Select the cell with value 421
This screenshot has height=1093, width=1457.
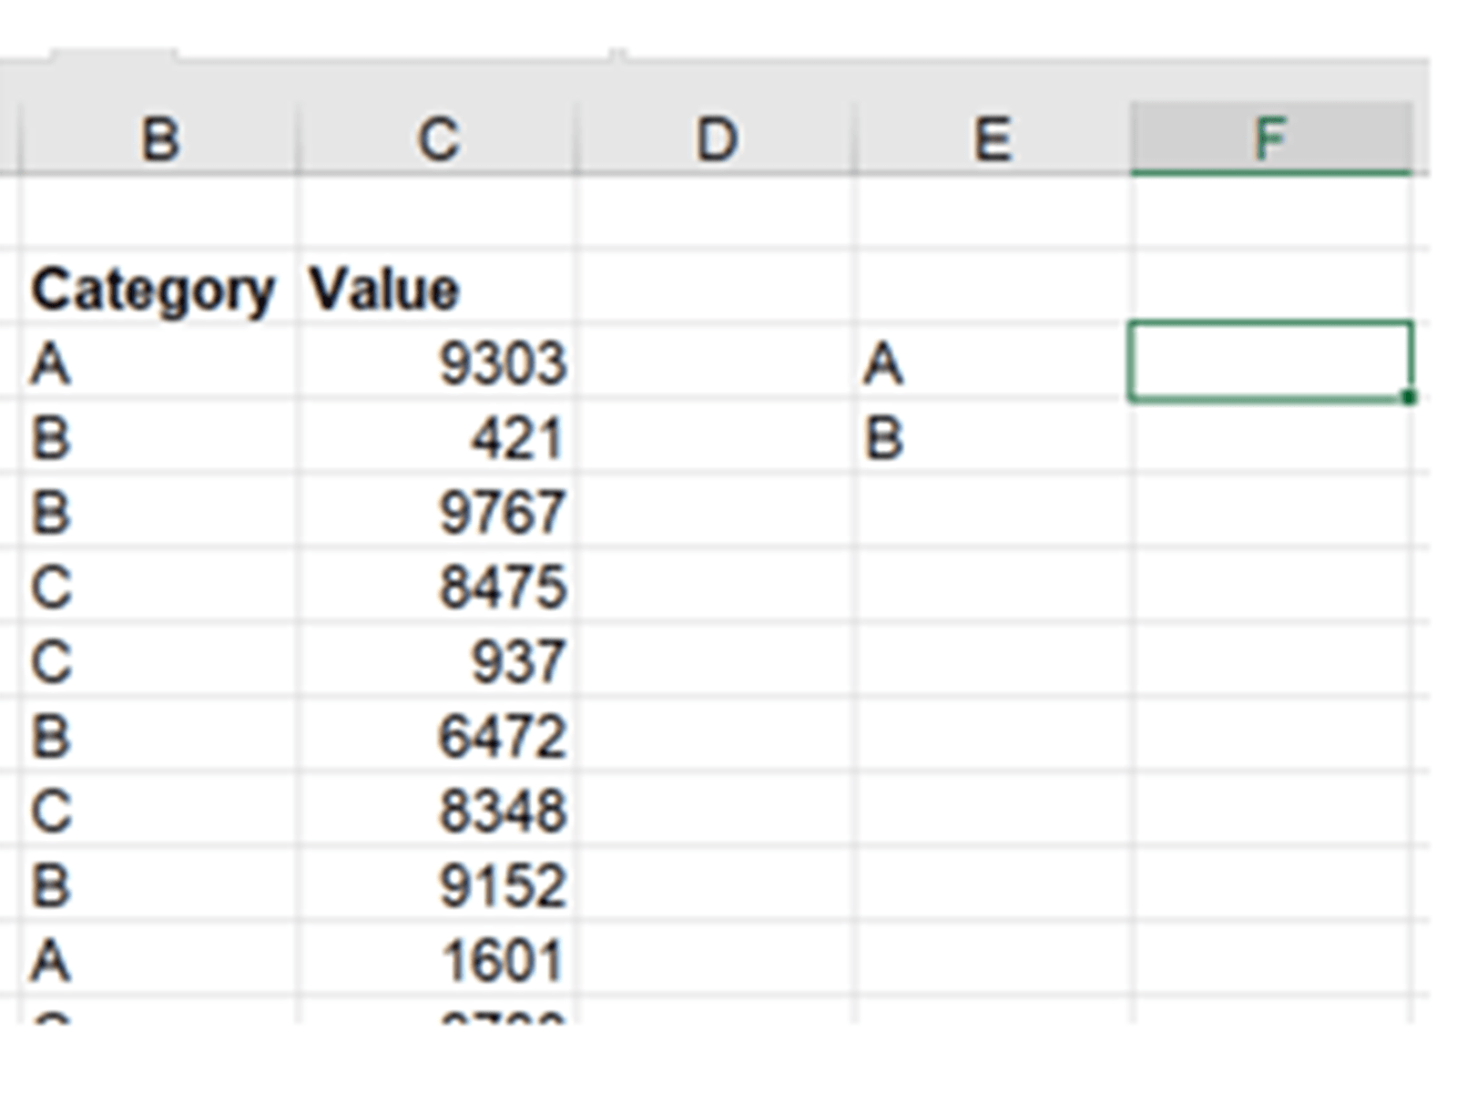437,439
